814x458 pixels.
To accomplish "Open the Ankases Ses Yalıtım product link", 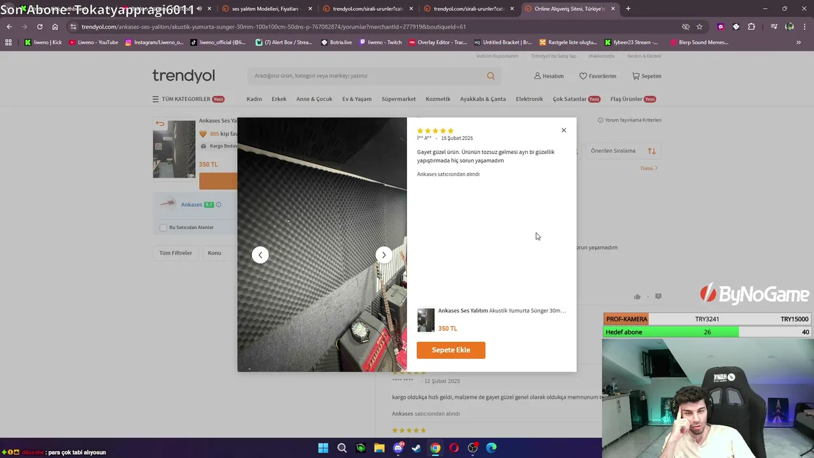I will [x=502, y=310].
